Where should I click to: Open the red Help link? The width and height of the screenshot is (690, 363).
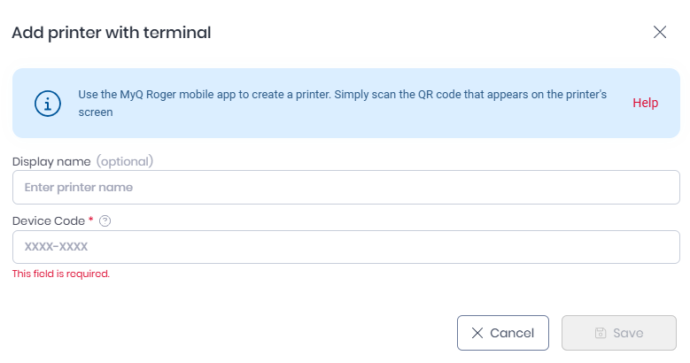tap(645, 103)
